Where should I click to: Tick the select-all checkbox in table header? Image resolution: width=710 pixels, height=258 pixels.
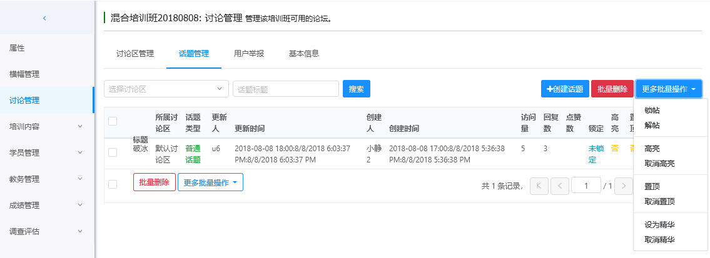point(113,121)
